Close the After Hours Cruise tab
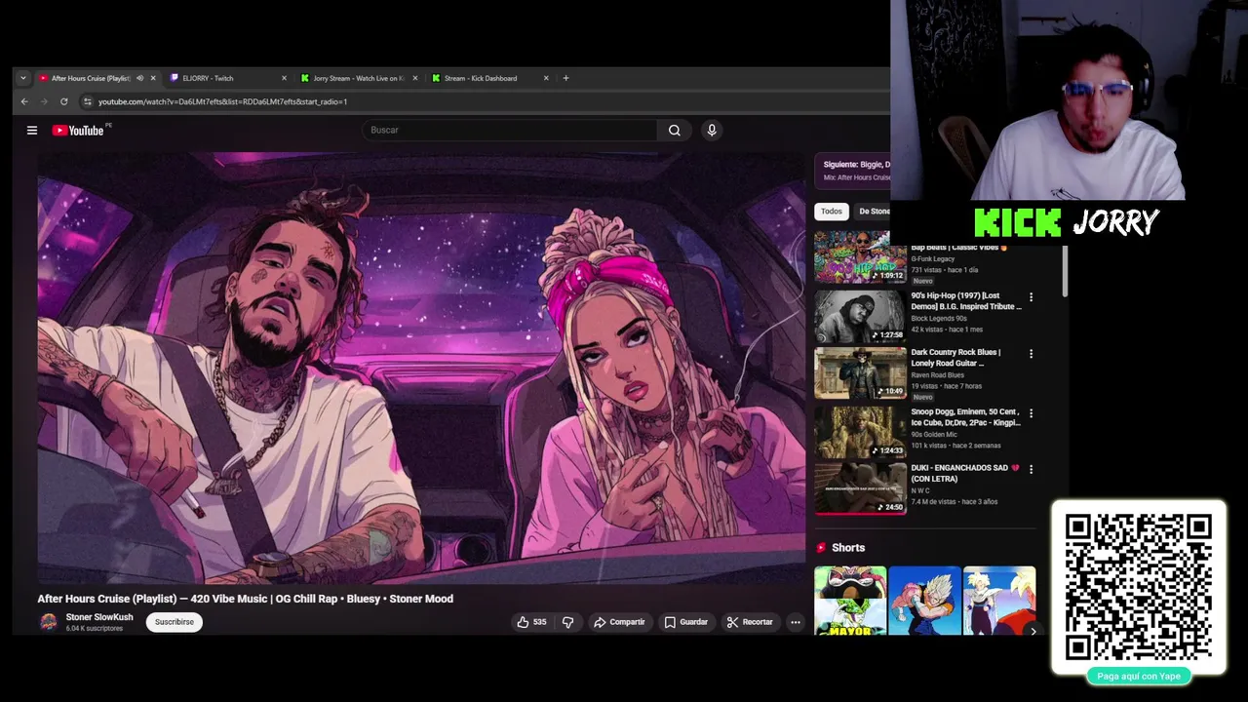Viewport: 1248px width, 702px height. click(x=153, y=78)
